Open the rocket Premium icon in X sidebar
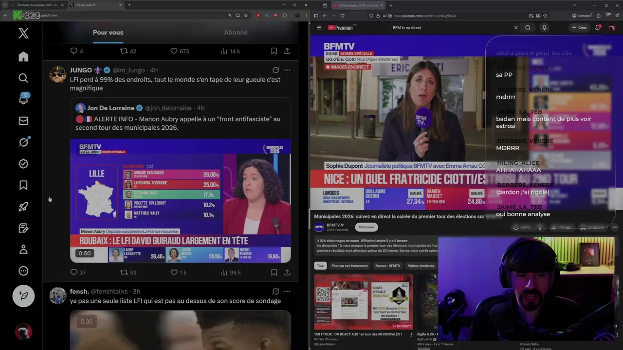 (23, 207)
